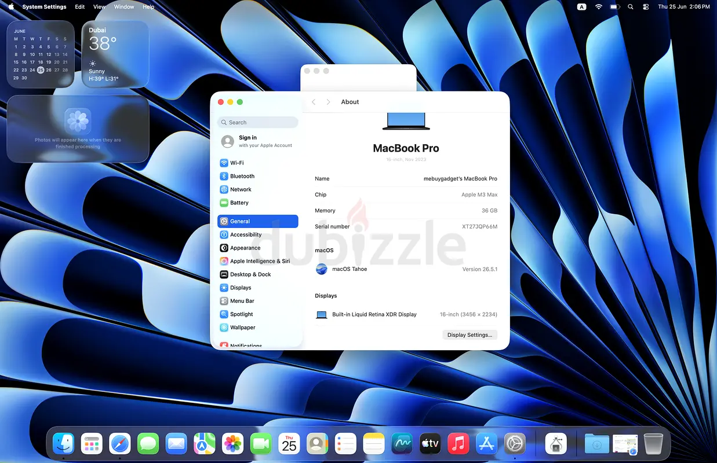Open the Edit menu

click(80, 7)
